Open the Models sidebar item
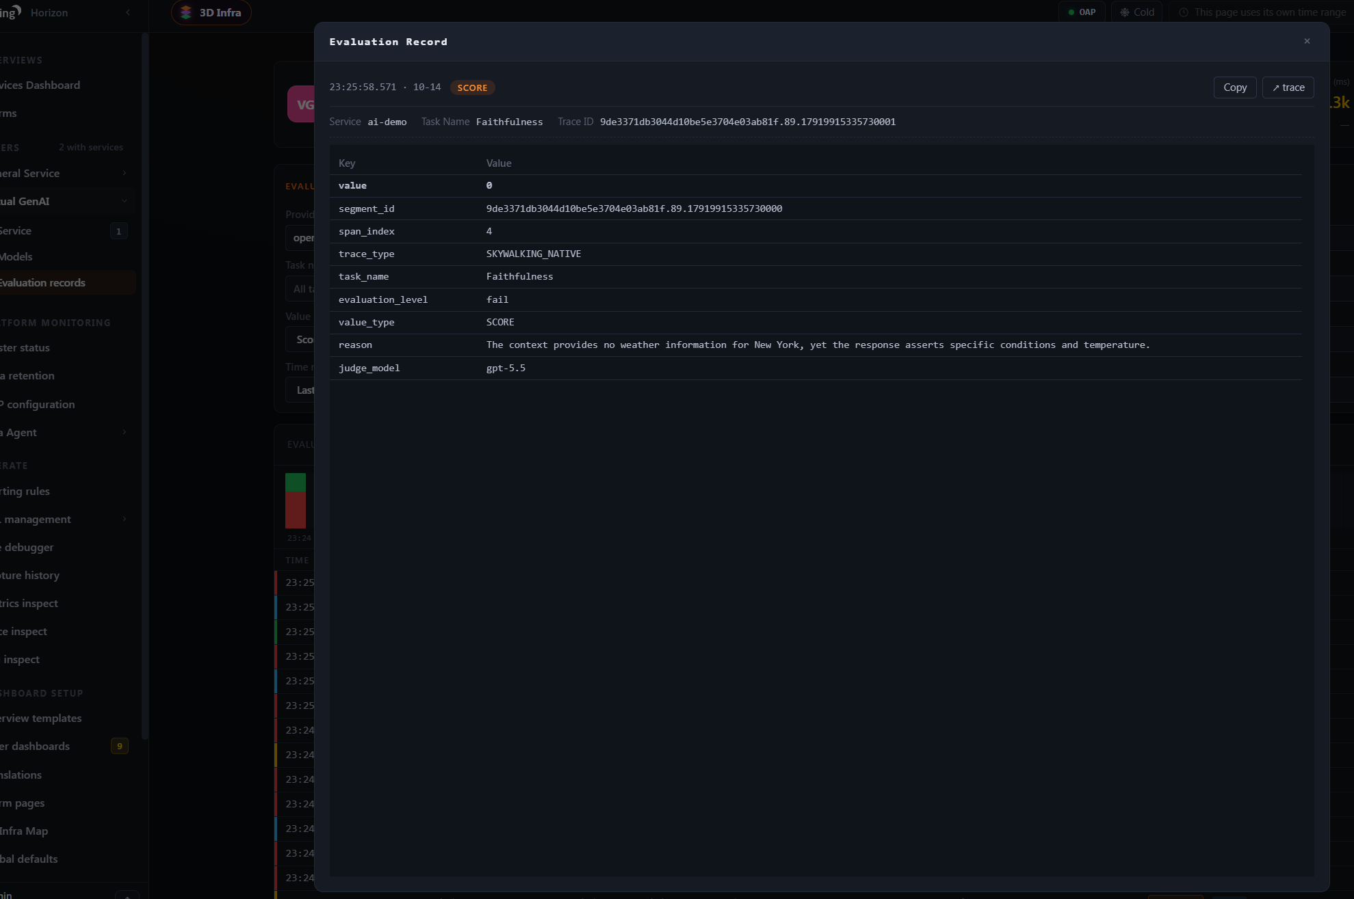Image resolution: width=1354 pixels, height=899 pixels. point(16,256)
